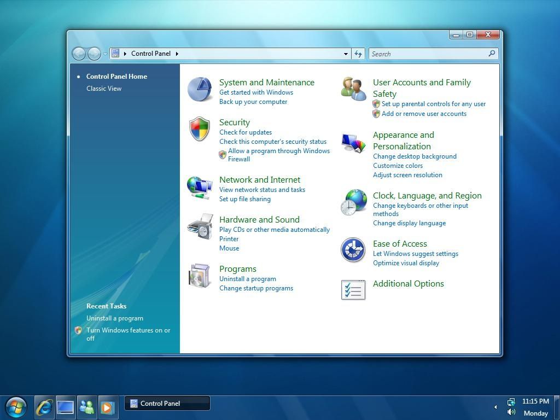Click the Show Desktop taskbar icon

click(66, 407)
